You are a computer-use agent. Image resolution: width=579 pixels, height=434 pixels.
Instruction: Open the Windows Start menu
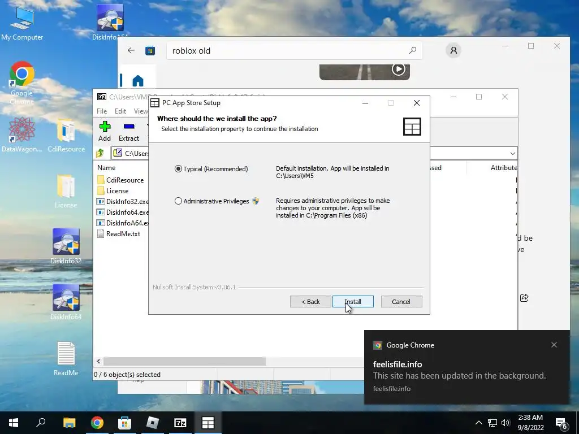(14, 423)
